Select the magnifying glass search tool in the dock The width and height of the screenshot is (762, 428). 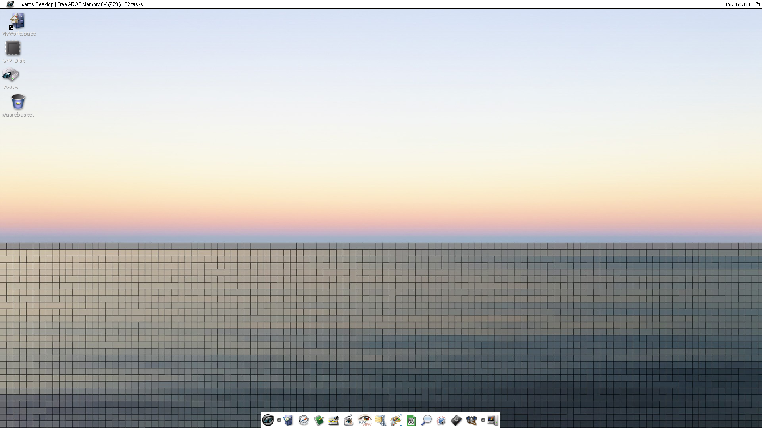(427, 420)
